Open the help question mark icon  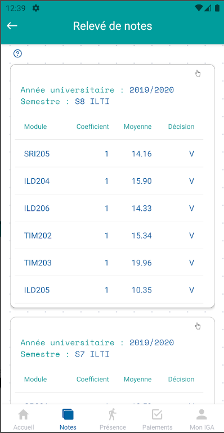[x=17, y=53]
